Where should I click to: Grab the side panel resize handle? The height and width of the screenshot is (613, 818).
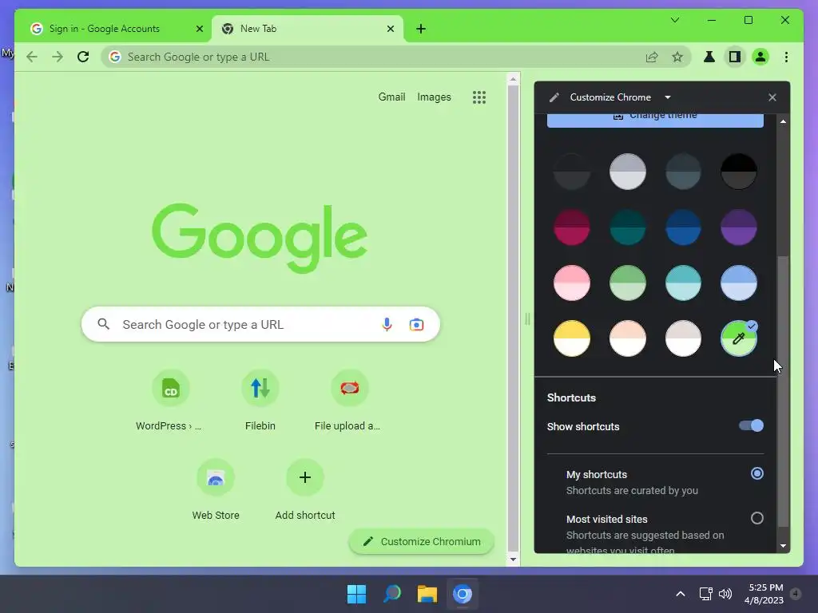527,318
